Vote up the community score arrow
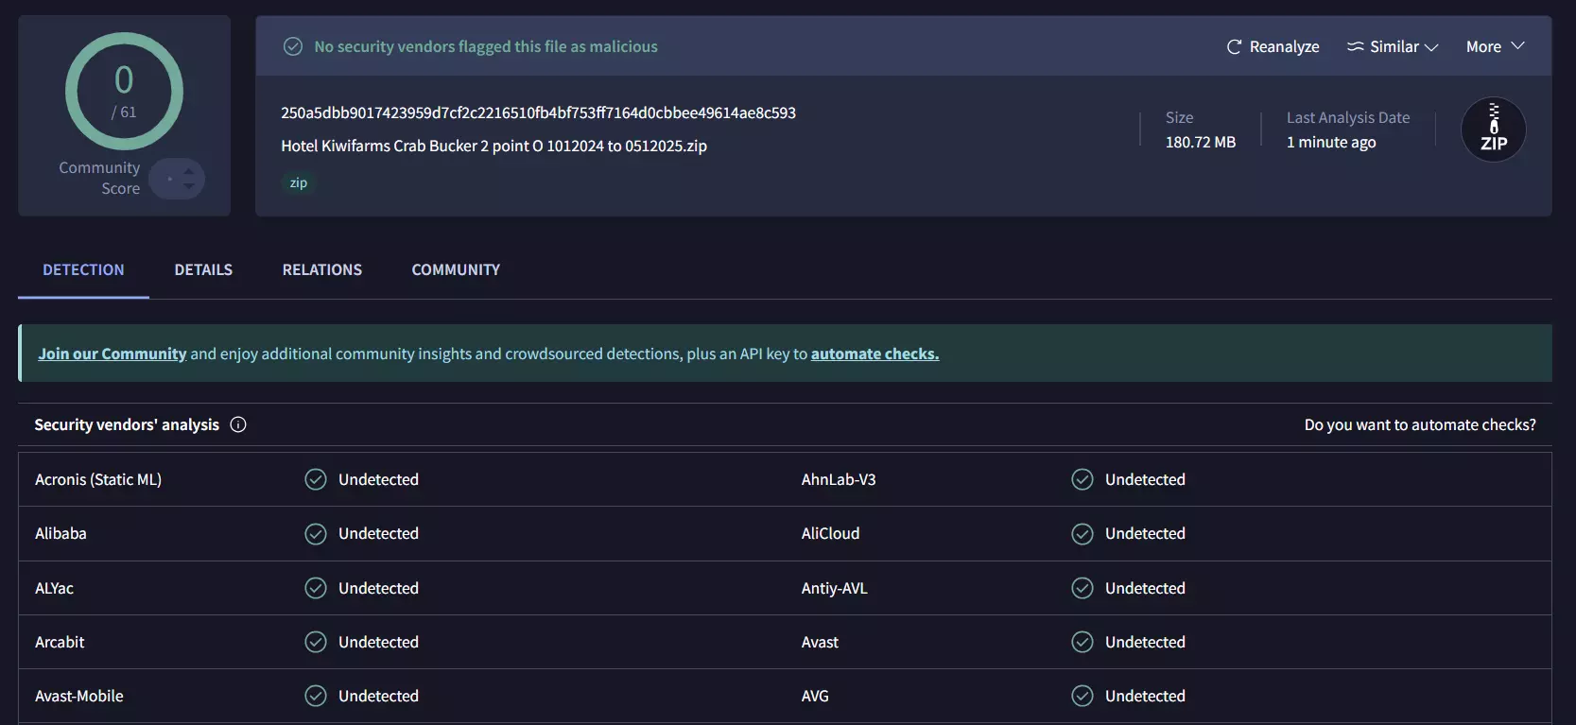 coord(189,171)
